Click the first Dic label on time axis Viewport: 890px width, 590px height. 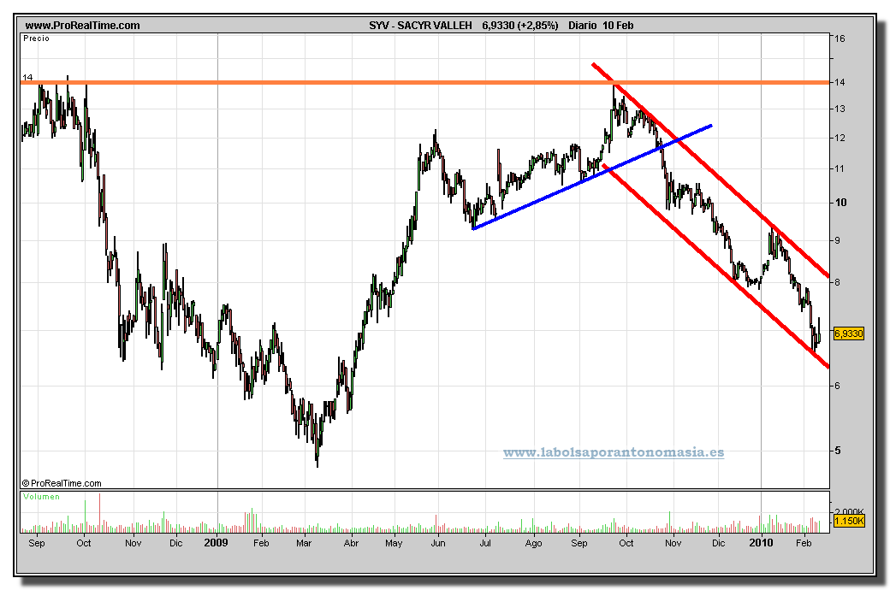point(176,544)
